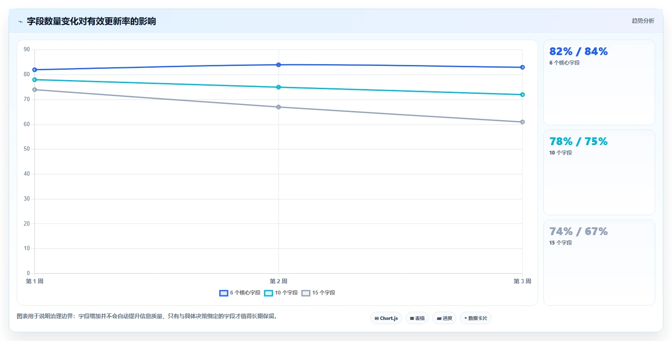Click the 进度 tag chip

[444, 318]
